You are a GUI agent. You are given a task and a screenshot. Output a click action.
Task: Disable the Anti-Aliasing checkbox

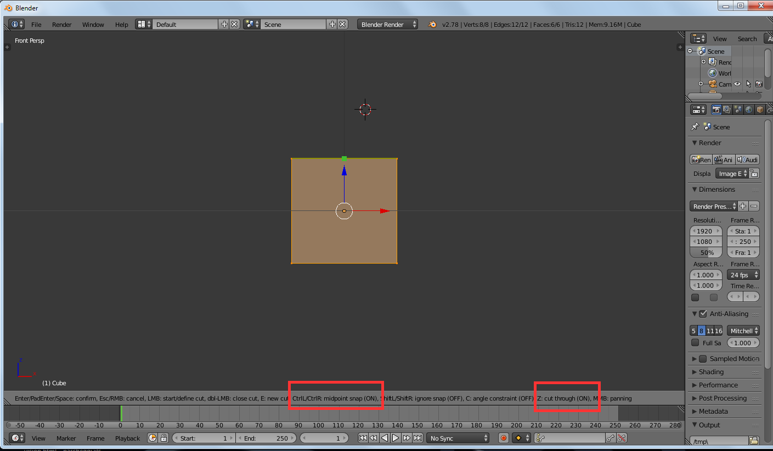click(703, 314)
